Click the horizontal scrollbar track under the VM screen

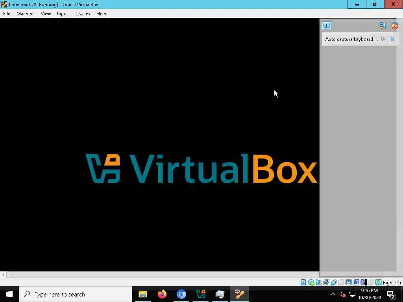(x=163, y=274)
